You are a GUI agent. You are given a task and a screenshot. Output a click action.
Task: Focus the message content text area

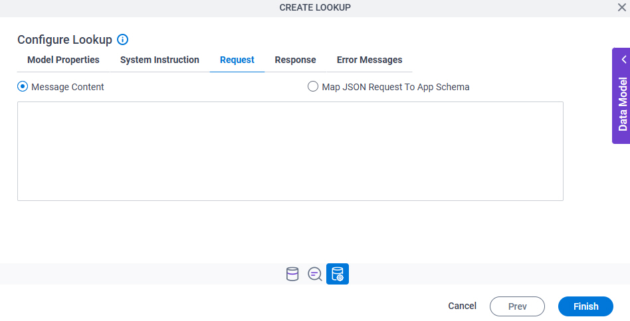tap(290, 151)
